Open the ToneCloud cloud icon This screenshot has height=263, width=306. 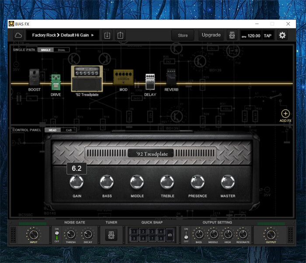tap(18, 35)
